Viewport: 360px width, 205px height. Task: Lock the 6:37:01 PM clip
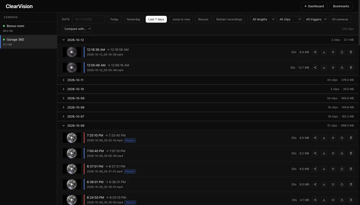tap(342, 169)
